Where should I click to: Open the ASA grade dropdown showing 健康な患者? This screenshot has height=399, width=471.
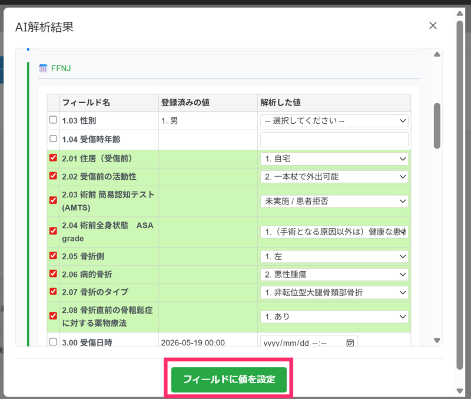click(x=334, y=232)
